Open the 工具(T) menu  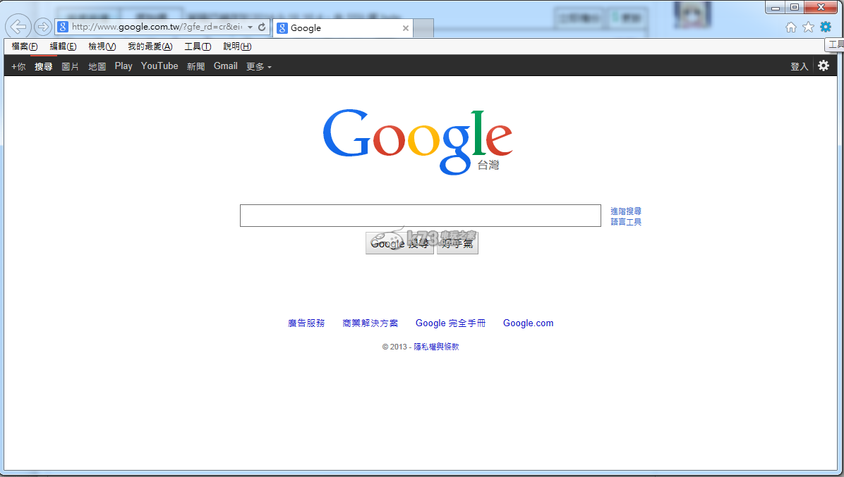pyautogui.click(x=198, y=47)
